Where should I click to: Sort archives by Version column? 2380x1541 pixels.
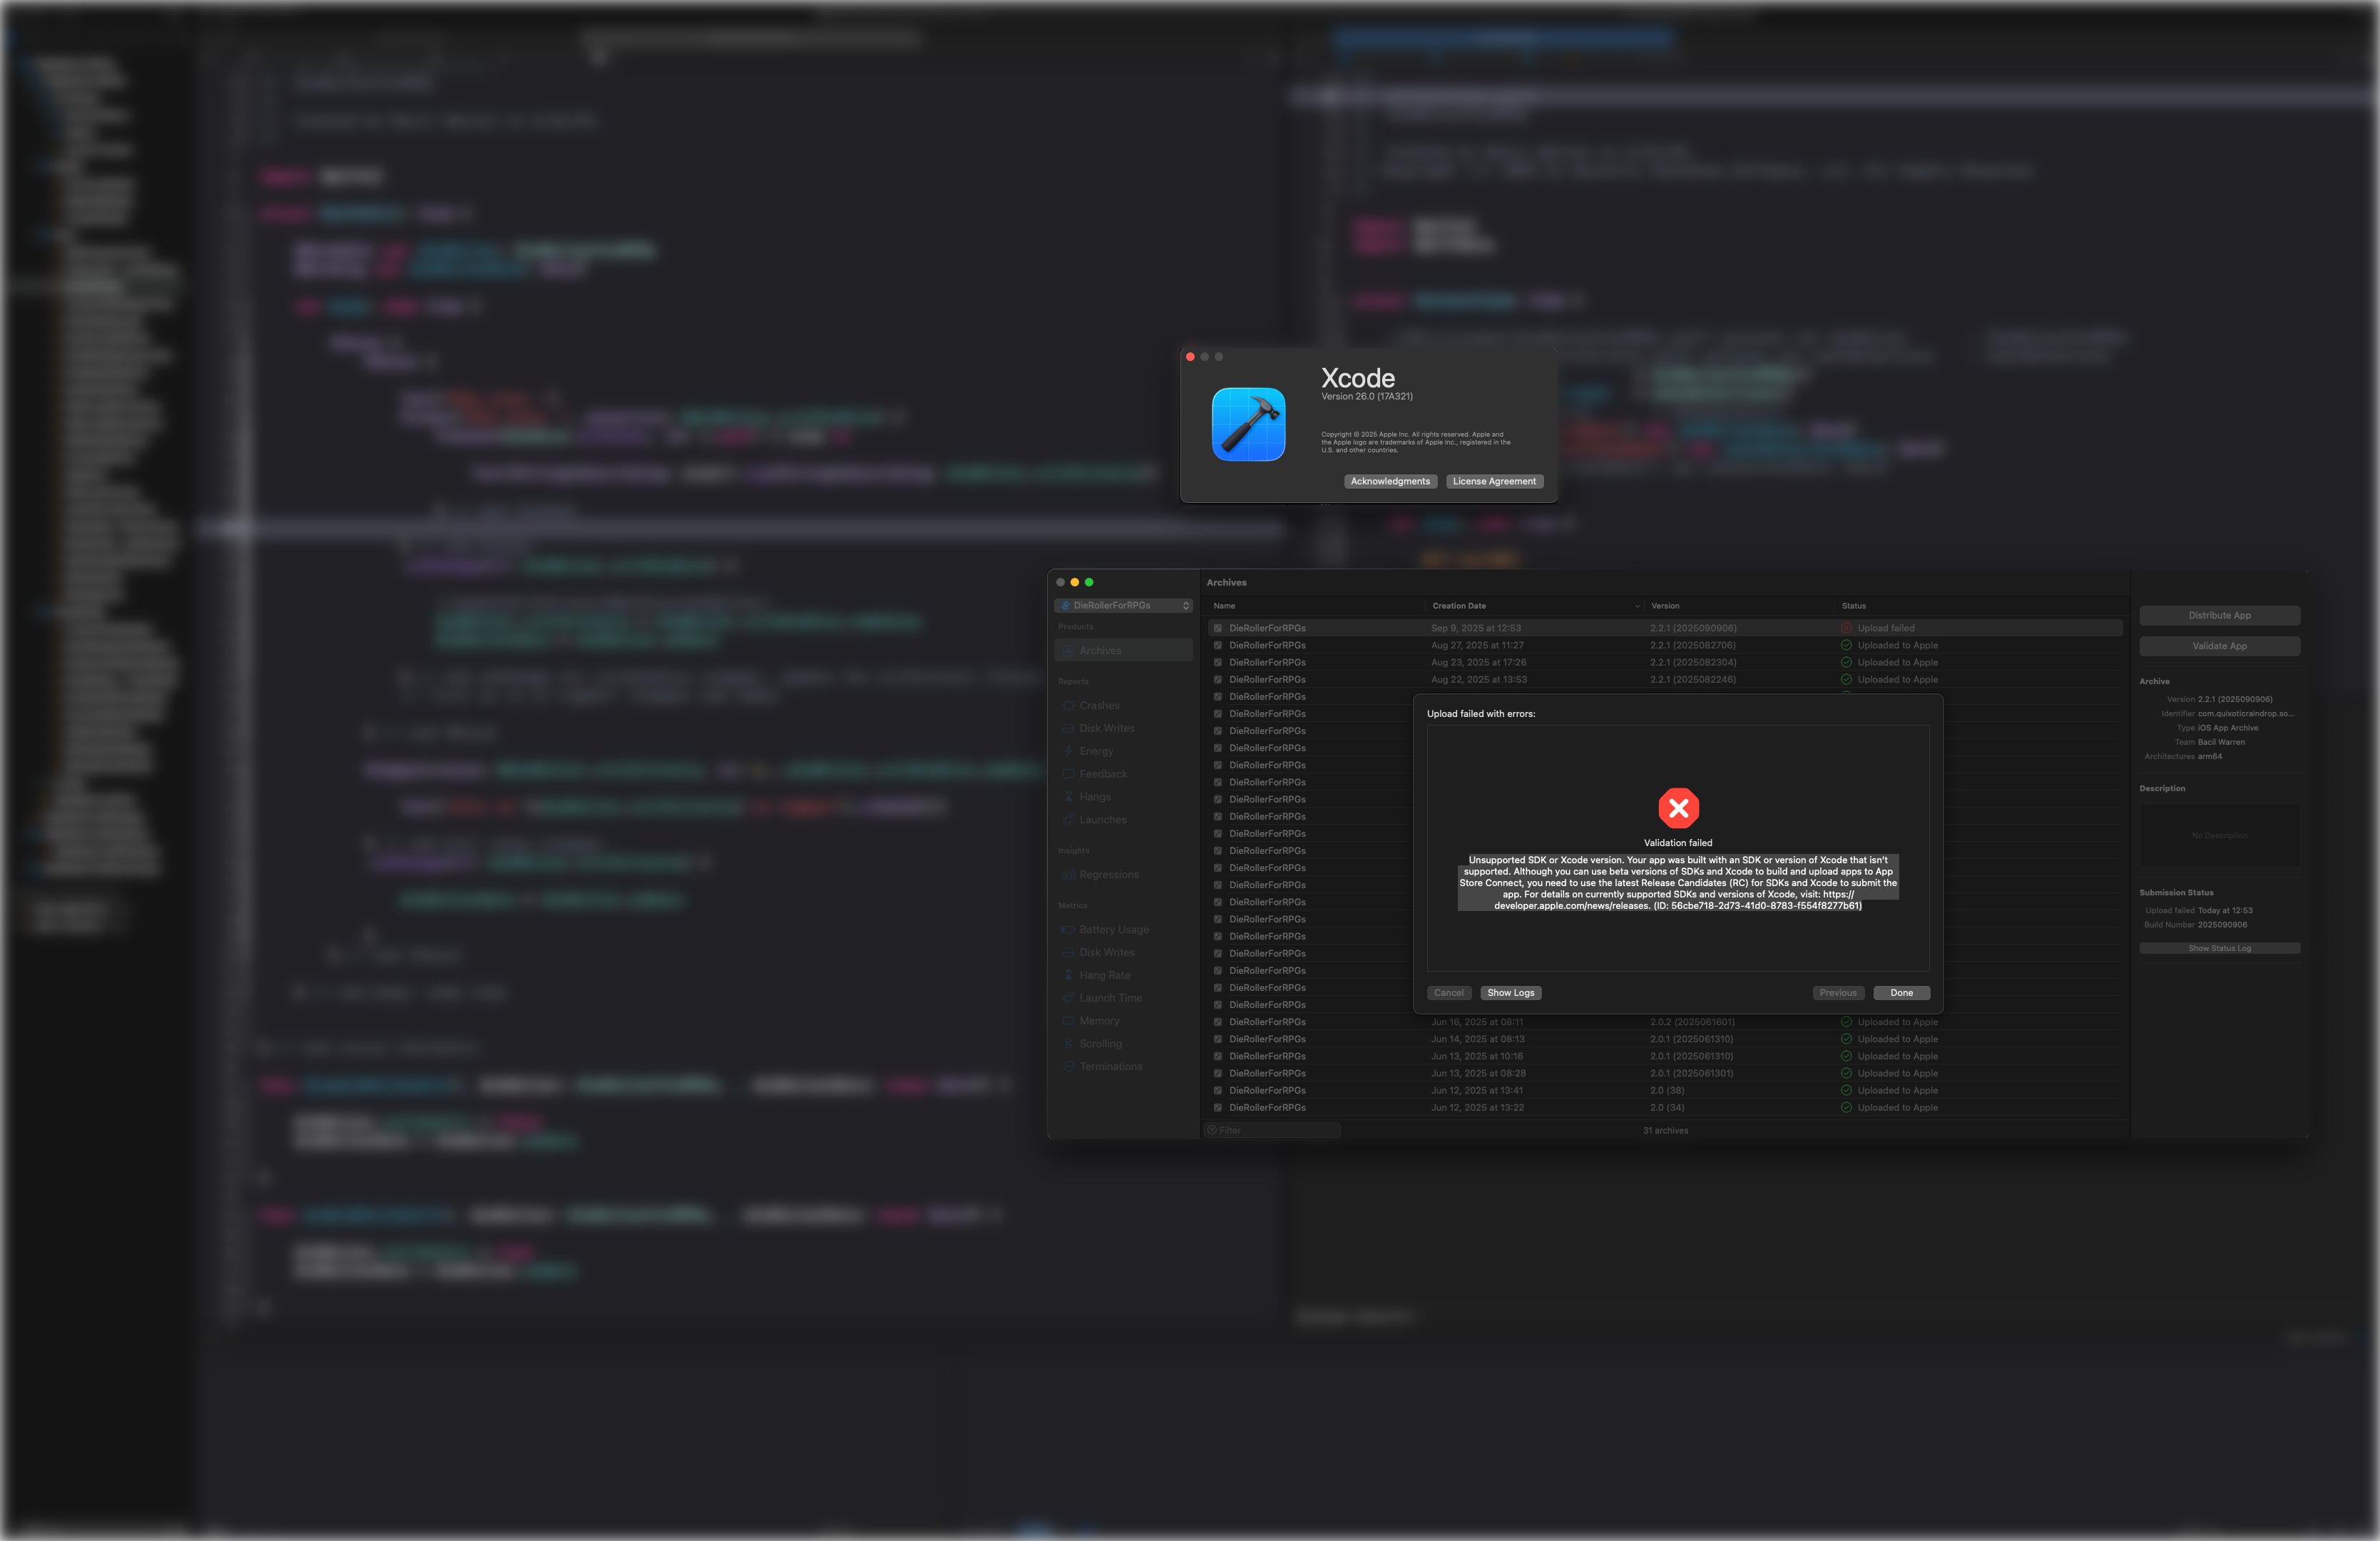[x=1665, y=606]
